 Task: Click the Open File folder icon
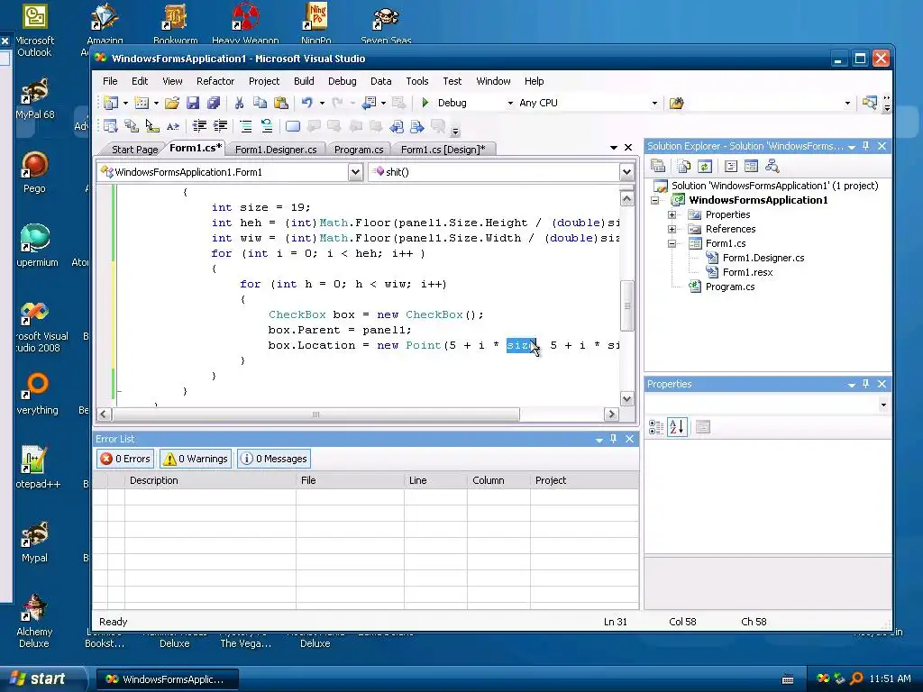(x=172, y=103)
